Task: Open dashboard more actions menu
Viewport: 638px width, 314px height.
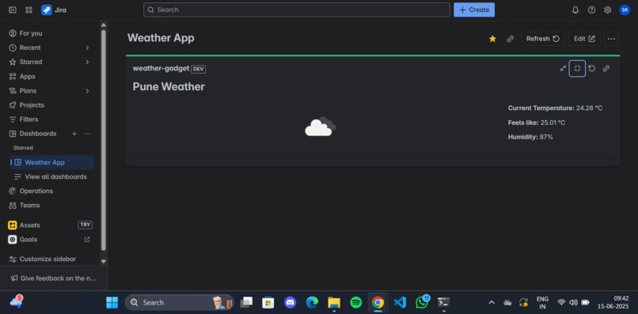Action: click(x=611, y=39)
